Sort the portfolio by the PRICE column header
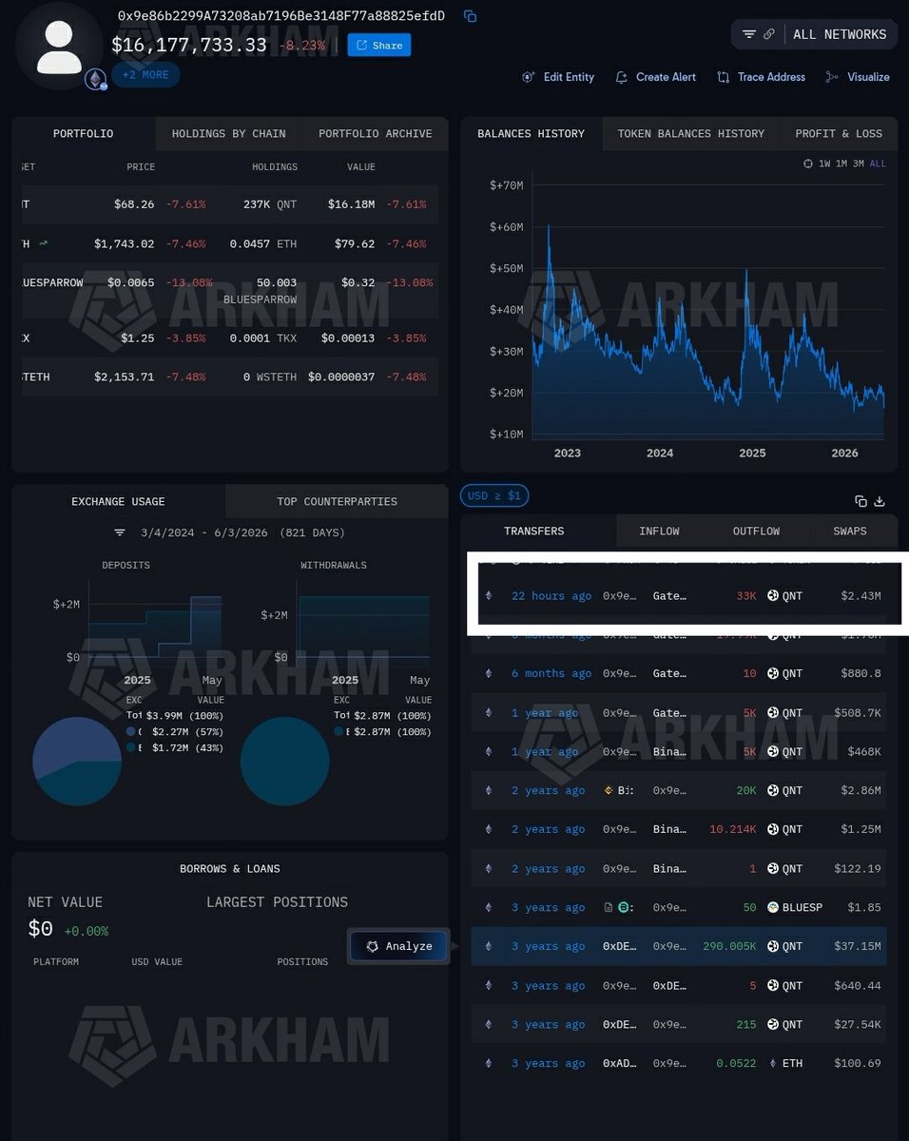Screen dimensions: 909x1141 141,167
